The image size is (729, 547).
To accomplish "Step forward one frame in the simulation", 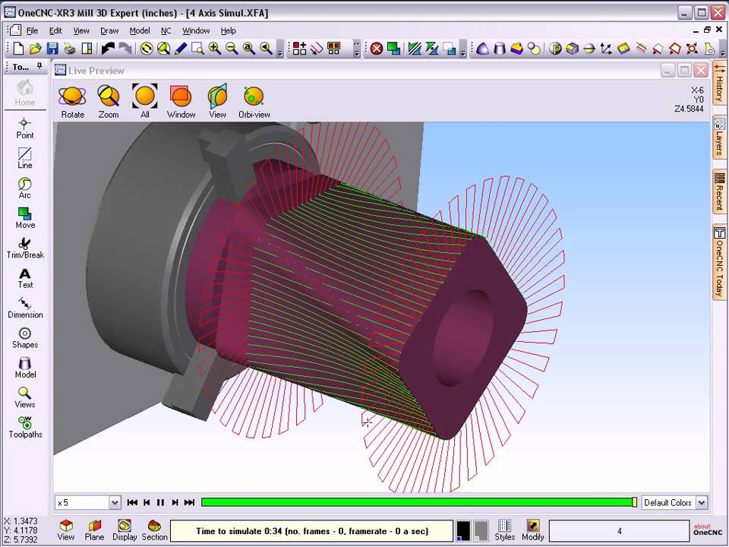I will [x=175, y=503].
